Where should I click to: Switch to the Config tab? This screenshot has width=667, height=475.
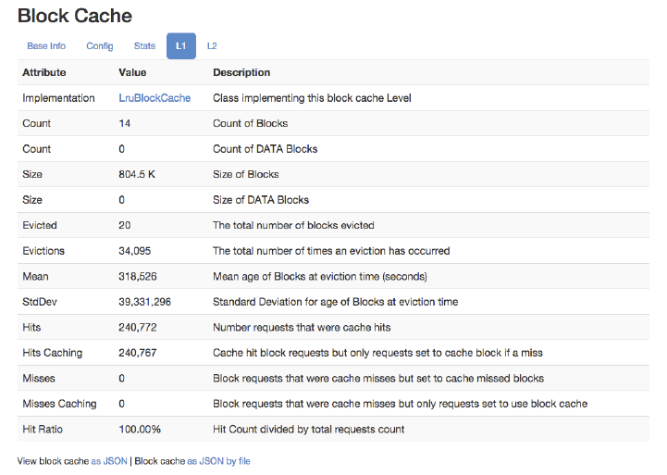tap(100, 46)
